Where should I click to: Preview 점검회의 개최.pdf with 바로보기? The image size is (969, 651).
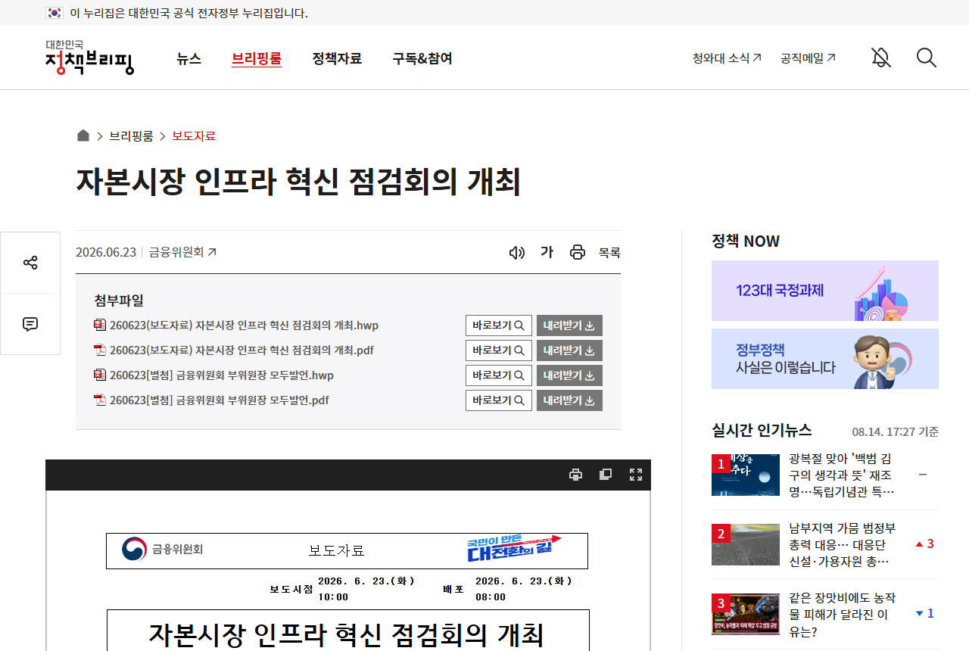coord(499,350)
